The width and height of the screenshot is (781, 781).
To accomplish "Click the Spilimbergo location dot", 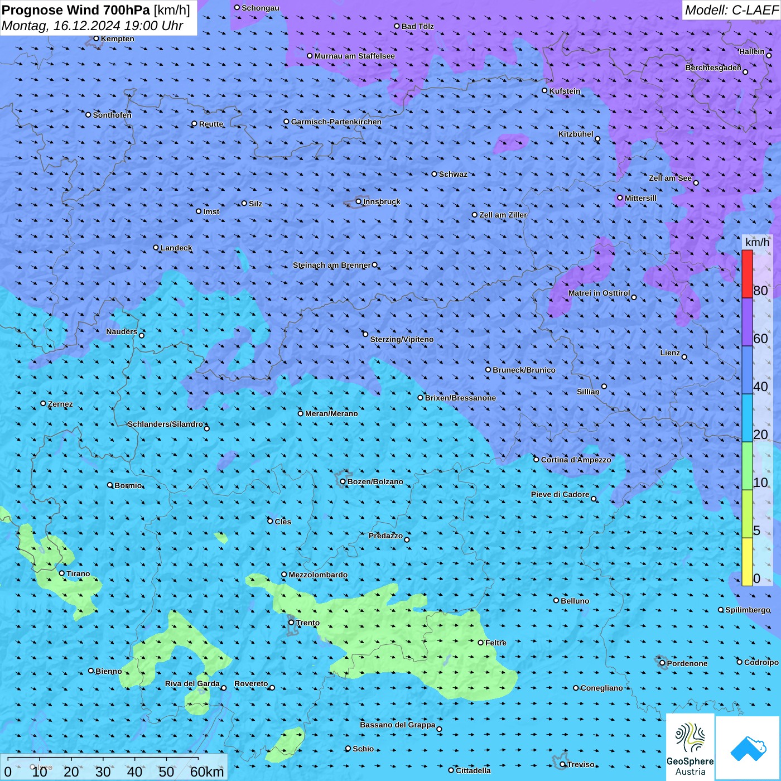I will [x=721, y=610].
